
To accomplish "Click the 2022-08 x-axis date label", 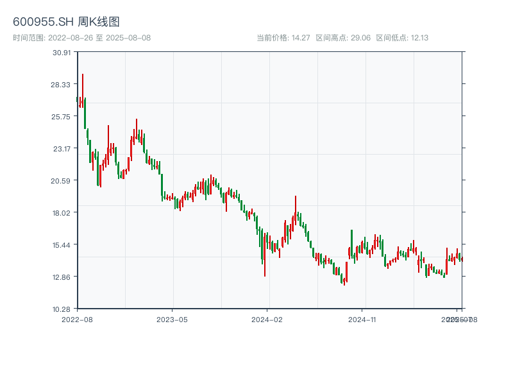I will [x=77, y=319].
